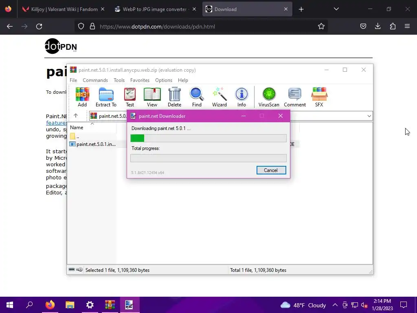Image resolution: width=417 pixels, height=313 pixels.
Task: Open the Comment tool
Action: click(x=295, y=97)
